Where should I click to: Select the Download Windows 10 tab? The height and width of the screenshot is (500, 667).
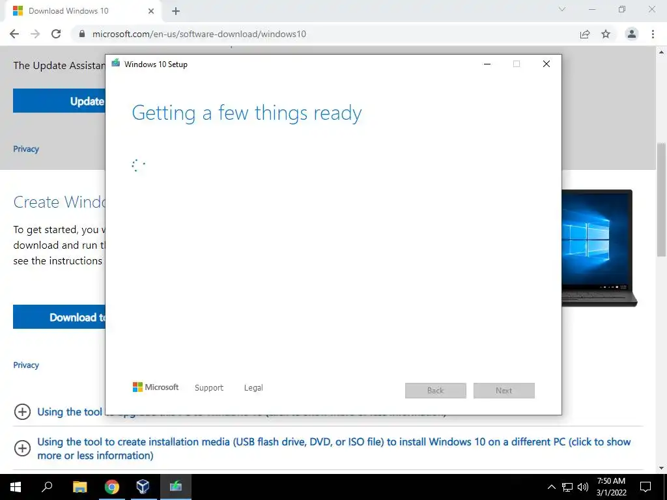tap(83, 11)
